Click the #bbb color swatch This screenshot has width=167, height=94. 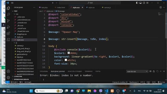click(69, 53)
